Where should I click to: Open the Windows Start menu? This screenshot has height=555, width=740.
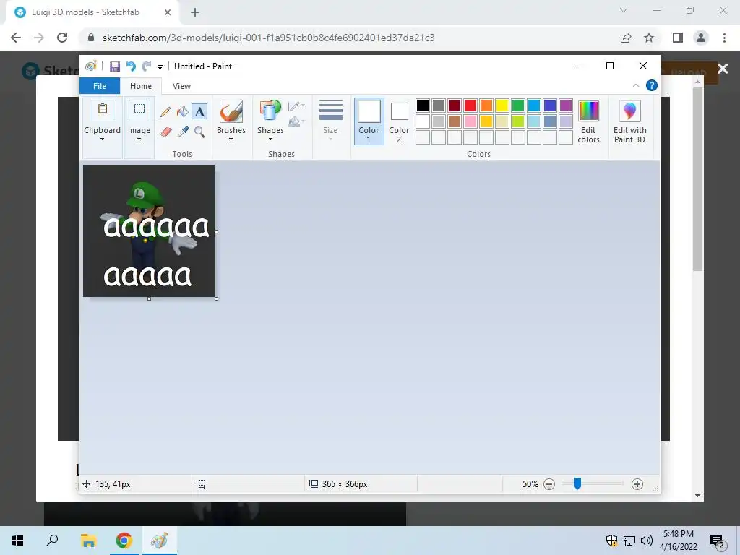tap(17, 541)
